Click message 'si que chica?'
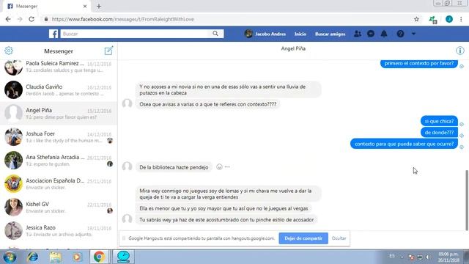Image resolution: width=469 pixels, height=264 pixels. tap(439, 121)
